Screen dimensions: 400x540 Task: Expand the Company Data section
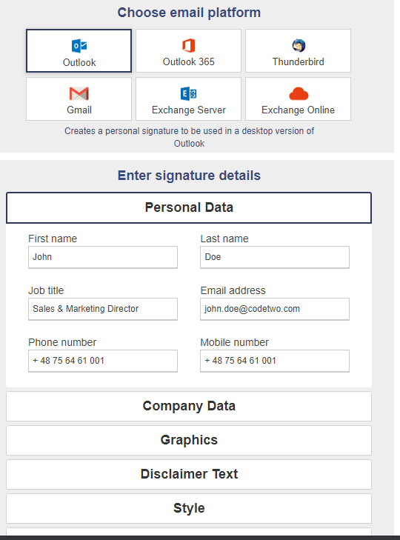189,406
